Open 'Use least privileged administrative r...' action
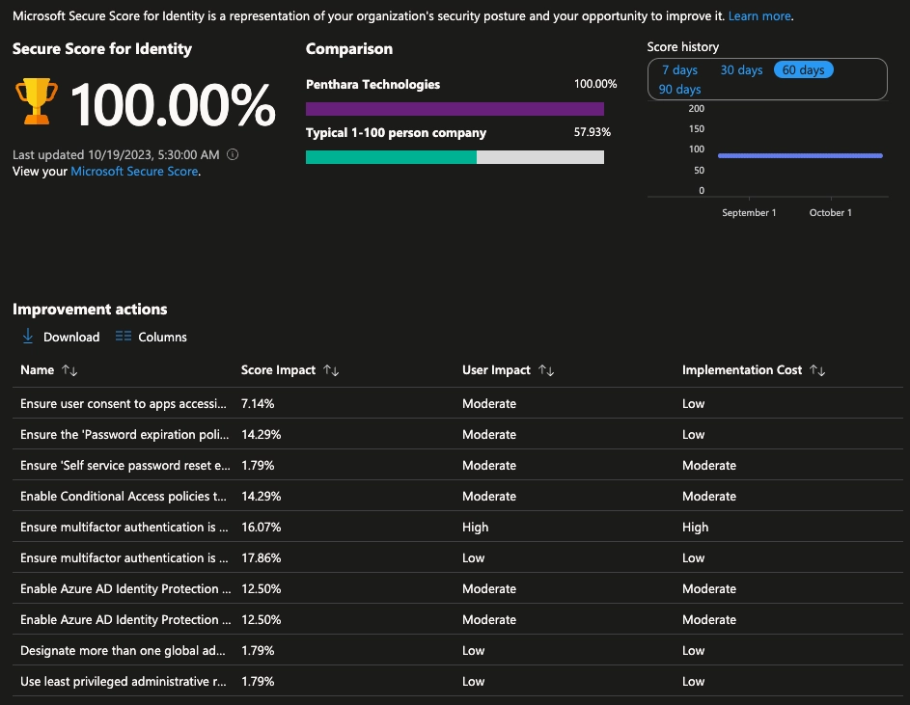 (x=123, y=681)
